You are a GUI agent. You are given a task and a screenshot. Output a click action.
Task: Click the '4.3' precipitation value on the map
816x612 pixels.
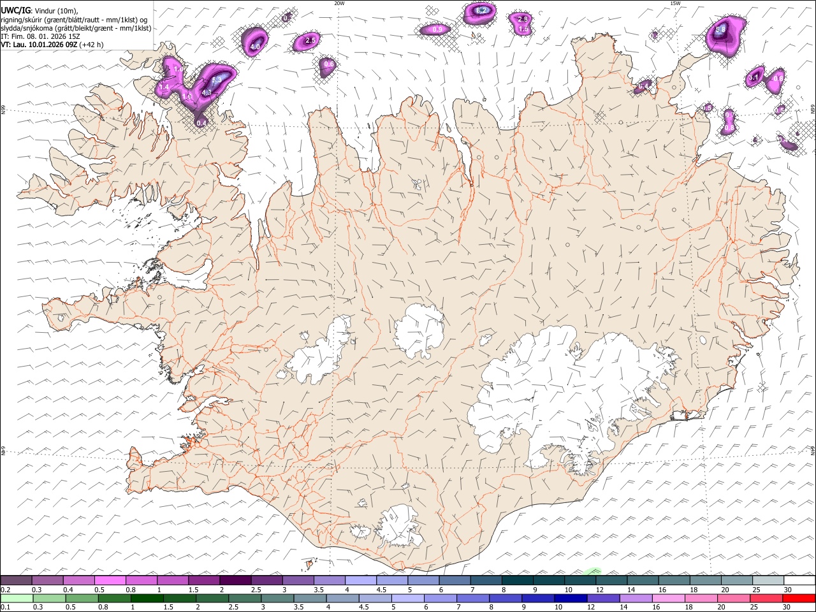[x=206, y=92]
